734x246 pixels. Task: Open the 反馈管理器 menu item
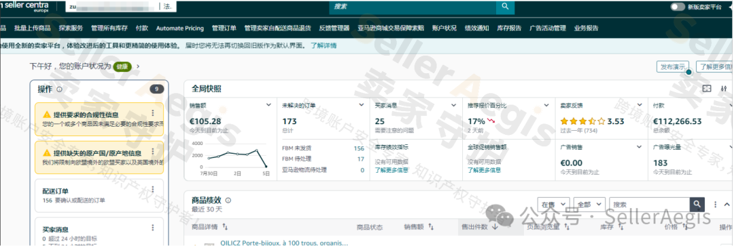(x=334, y=28)
